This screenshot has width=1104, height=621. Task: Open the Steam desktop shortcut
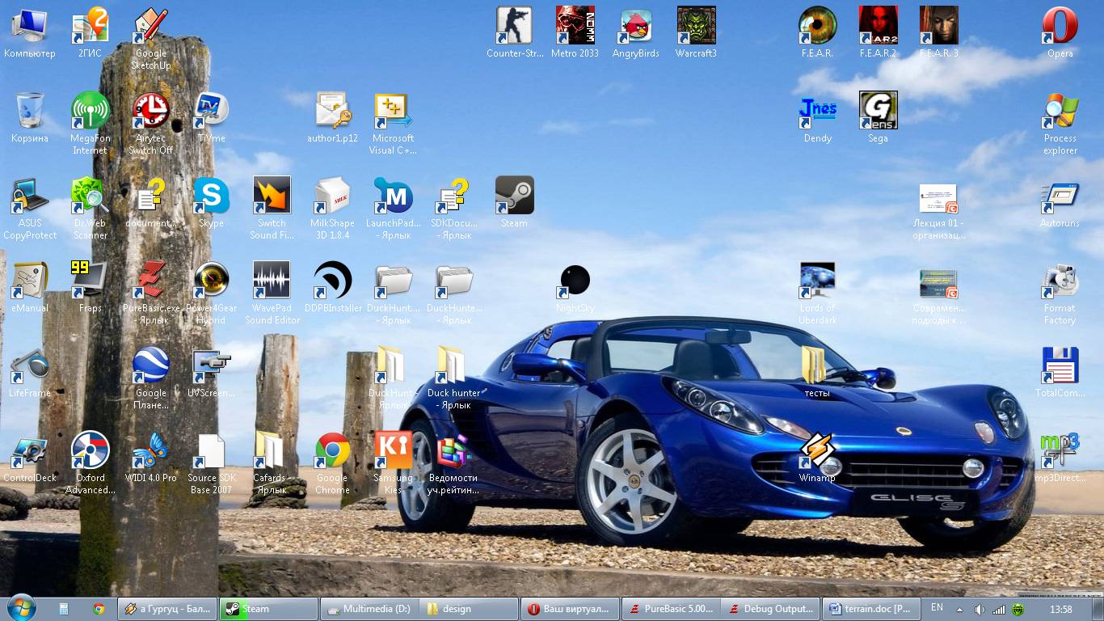pos(514,196)
